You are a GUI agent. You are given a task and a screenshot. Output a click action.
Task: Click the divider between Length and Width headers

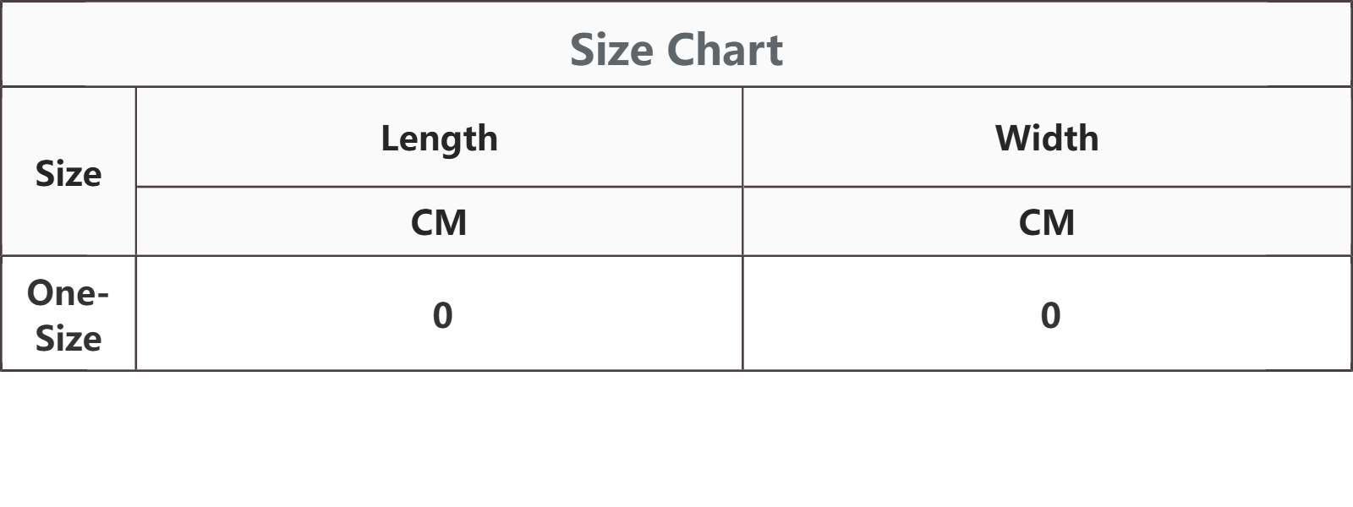(x=742, y=138)
